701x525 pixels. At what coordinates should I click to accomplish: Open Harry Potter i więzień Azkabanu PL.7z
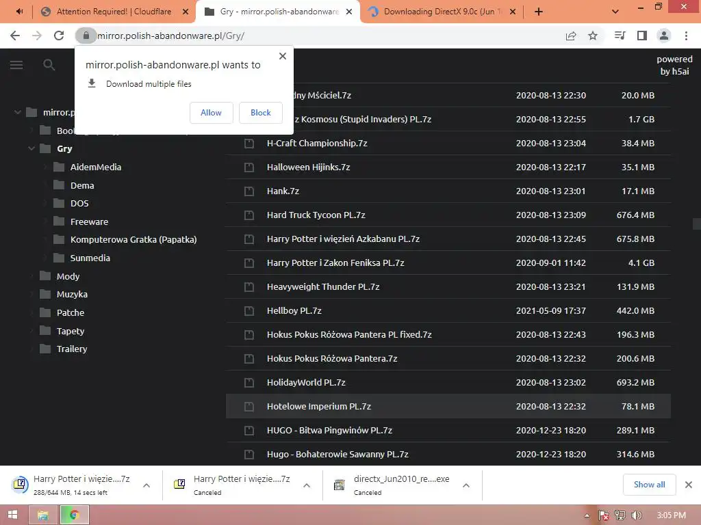(x=344, y=239)
